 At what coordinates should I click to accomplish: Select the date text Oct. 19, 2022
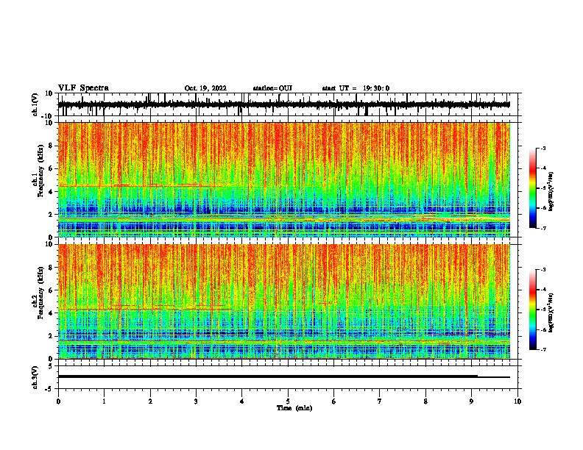pos(205,88)
